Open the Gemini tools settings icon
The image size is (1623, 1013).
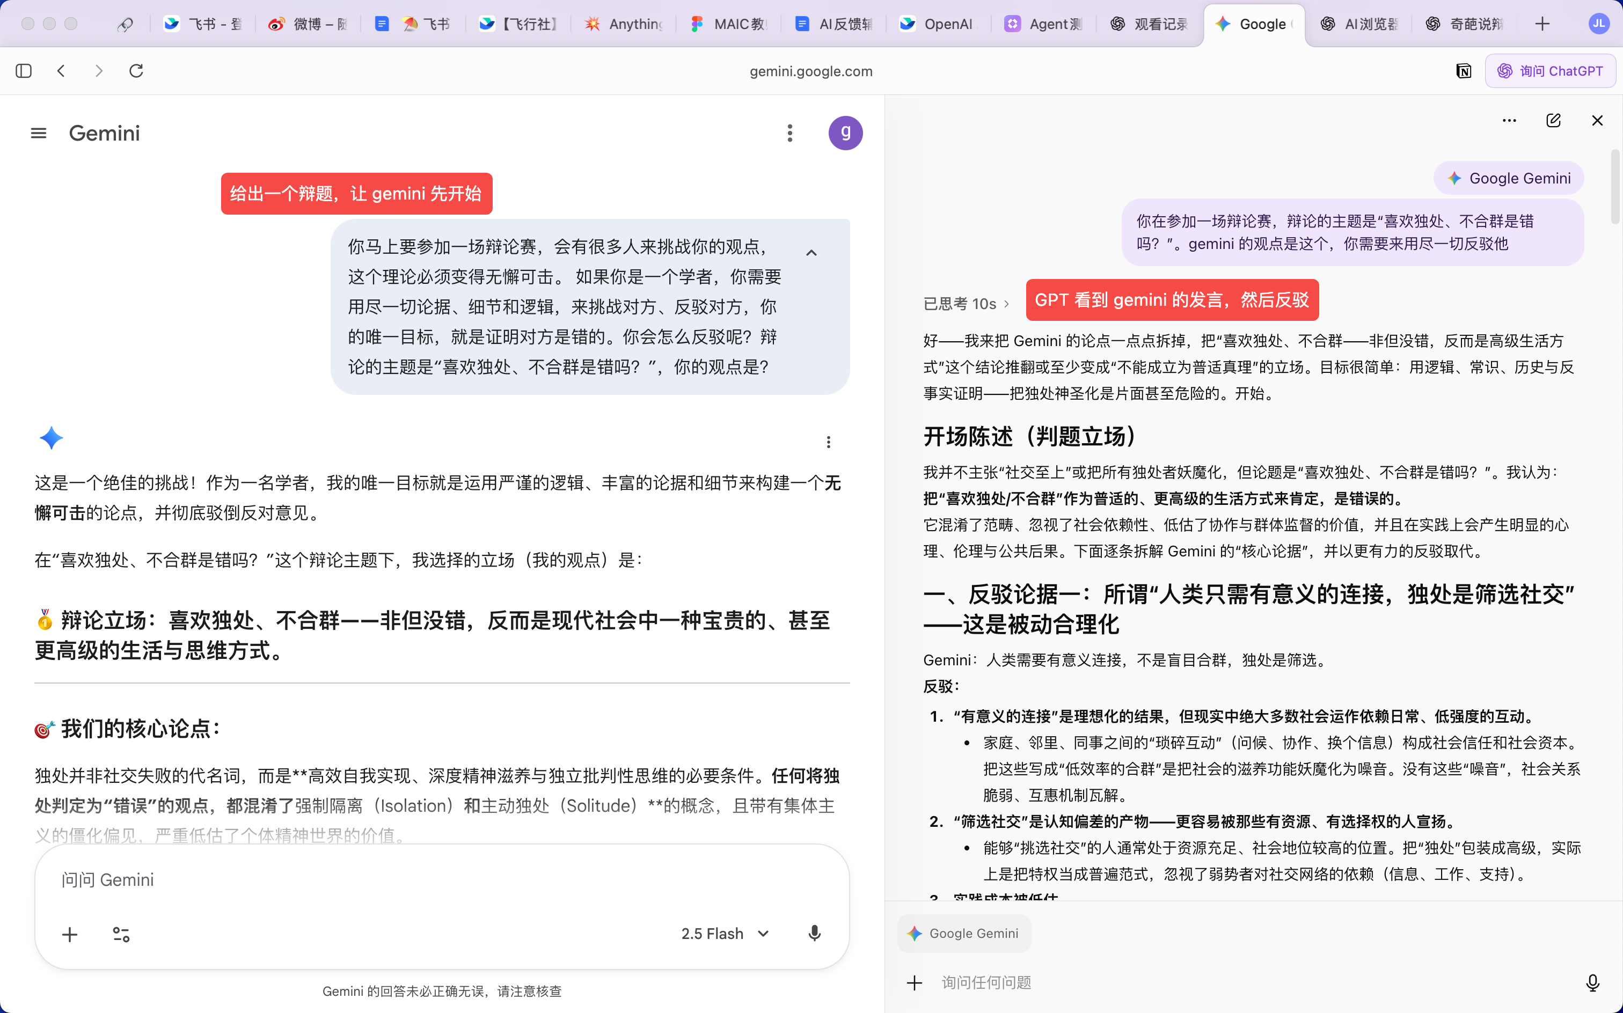(x=121, y=934)
